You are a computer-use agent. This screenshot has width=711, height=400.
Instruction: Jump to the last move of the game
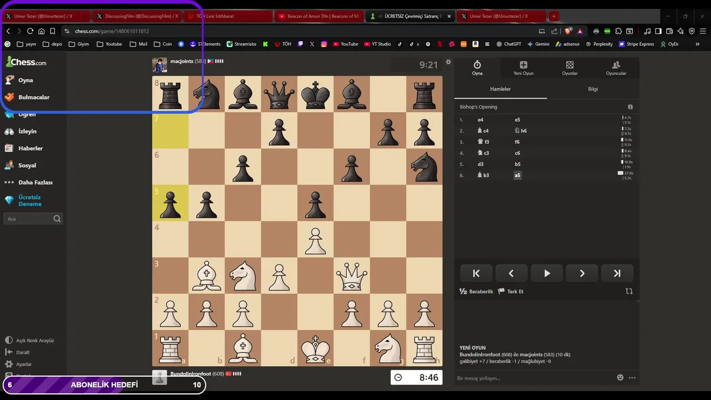coord(617,273)
